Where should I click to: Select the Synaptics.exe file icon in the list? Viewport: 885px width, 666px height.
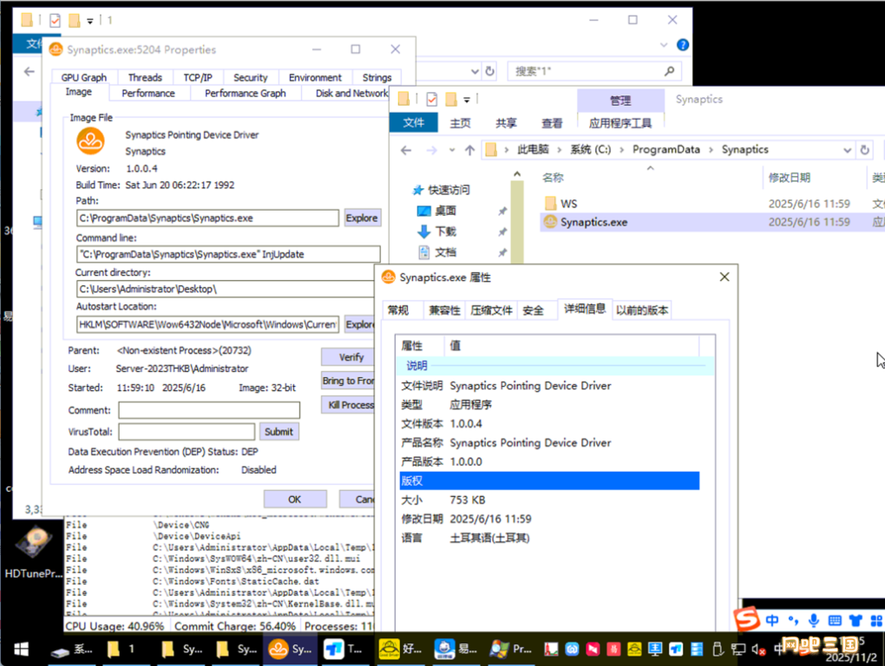[x=549, y=223]
